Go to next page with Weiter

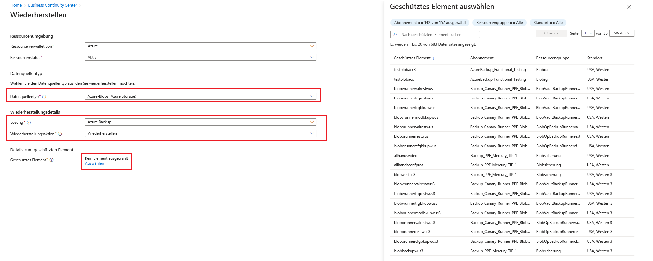pos(622,33)
